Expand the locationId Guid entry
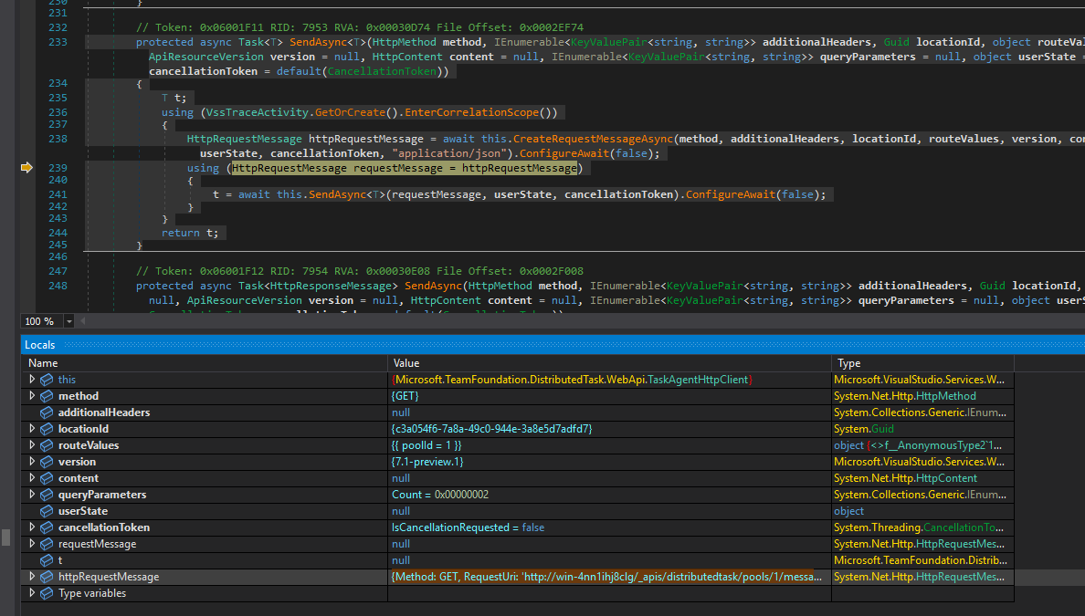This screenshot has height=616, width=1085. 32,429
